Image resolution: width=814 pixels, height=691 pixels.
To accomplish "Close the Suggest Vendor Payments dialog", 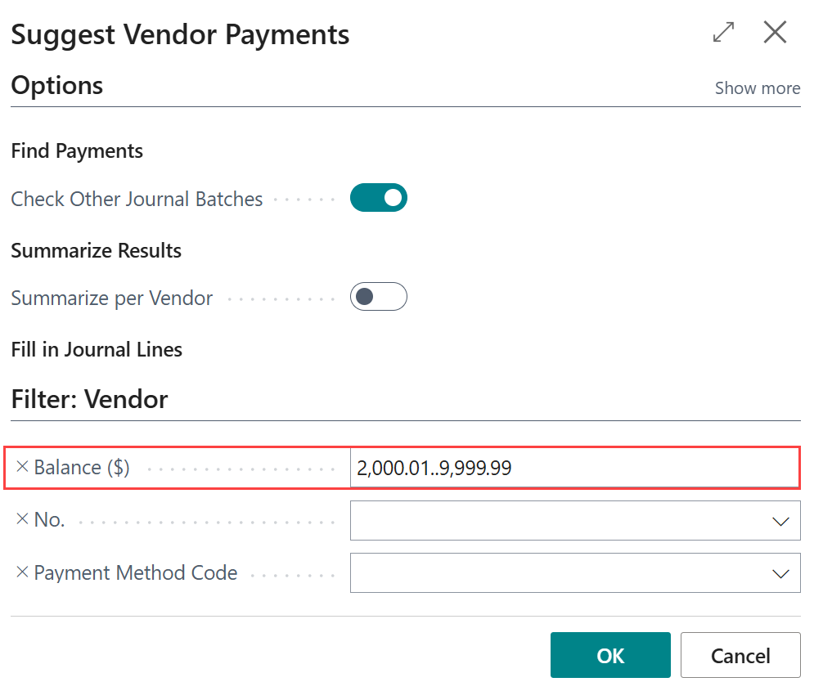I will pyautogui.click(x=775, y=32).
